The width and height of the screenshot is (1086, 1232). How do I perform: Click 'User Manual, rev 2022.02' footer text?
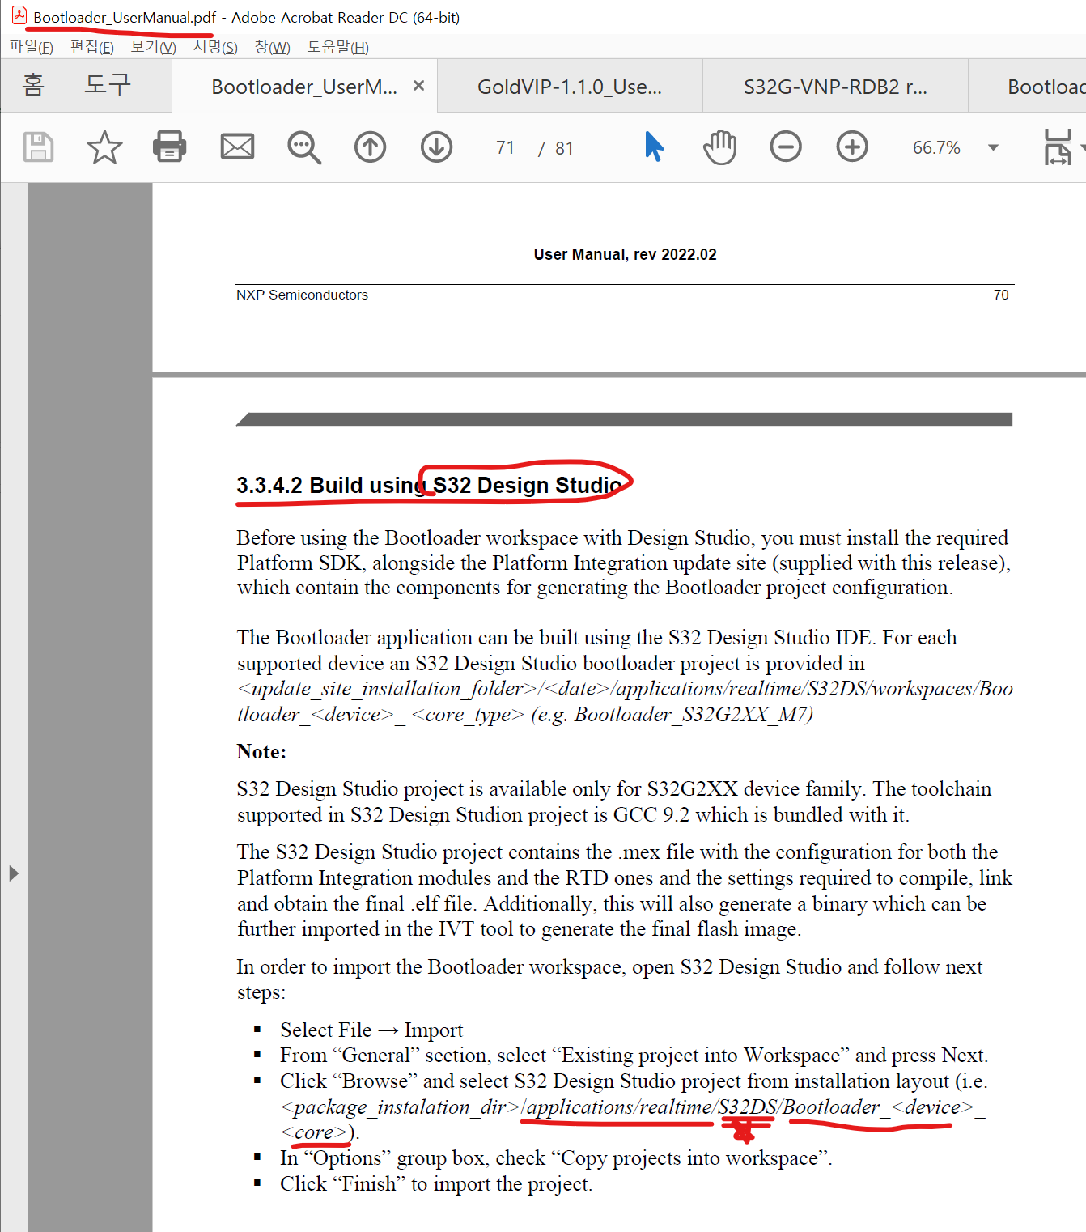coord(625,254)
